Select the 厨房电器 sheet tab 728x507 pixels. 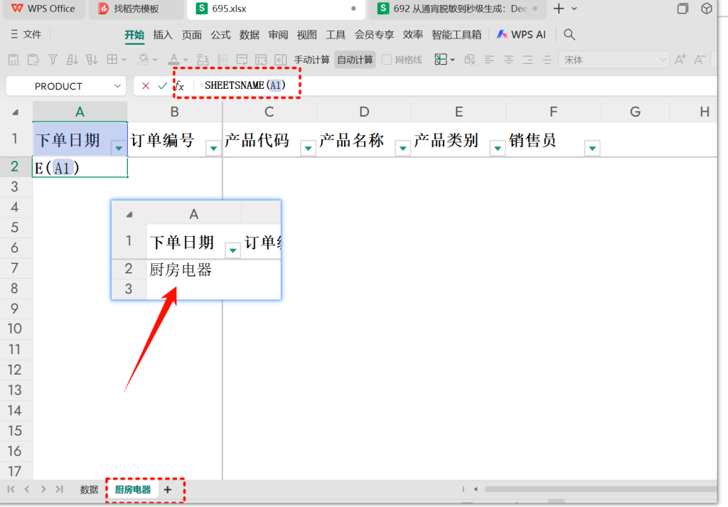point(133,489)
